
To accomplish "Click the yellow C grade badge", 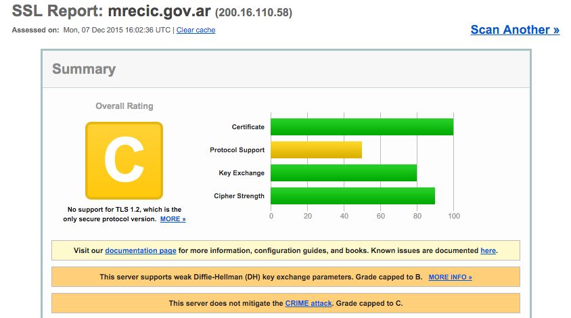I will [x=124, y=160].
